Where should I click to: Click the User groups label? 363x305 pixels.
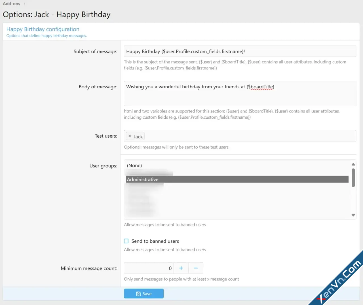coord(103,166)
